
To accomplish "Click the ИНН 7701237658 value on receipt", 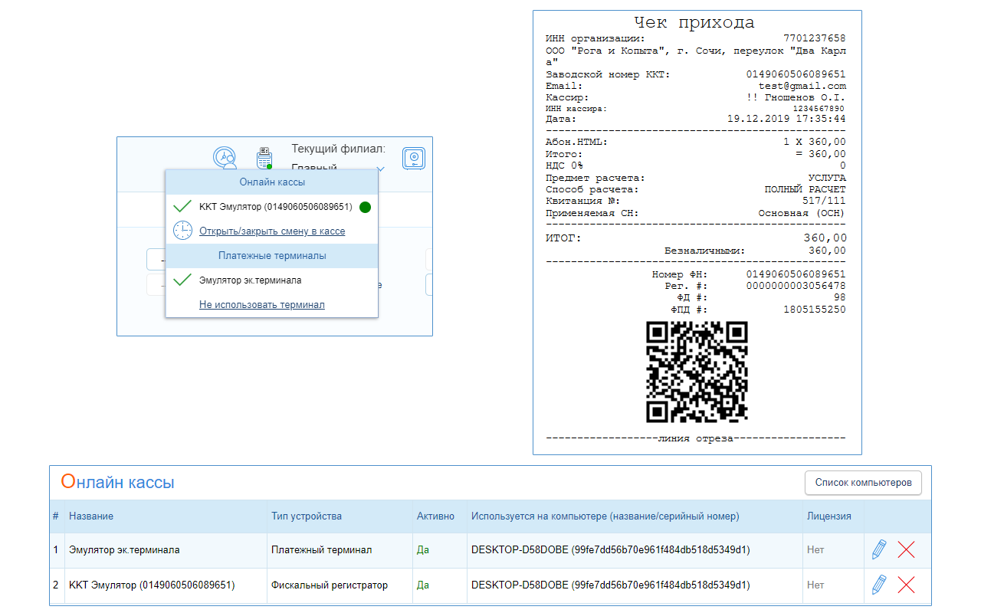I will point(815,38).
